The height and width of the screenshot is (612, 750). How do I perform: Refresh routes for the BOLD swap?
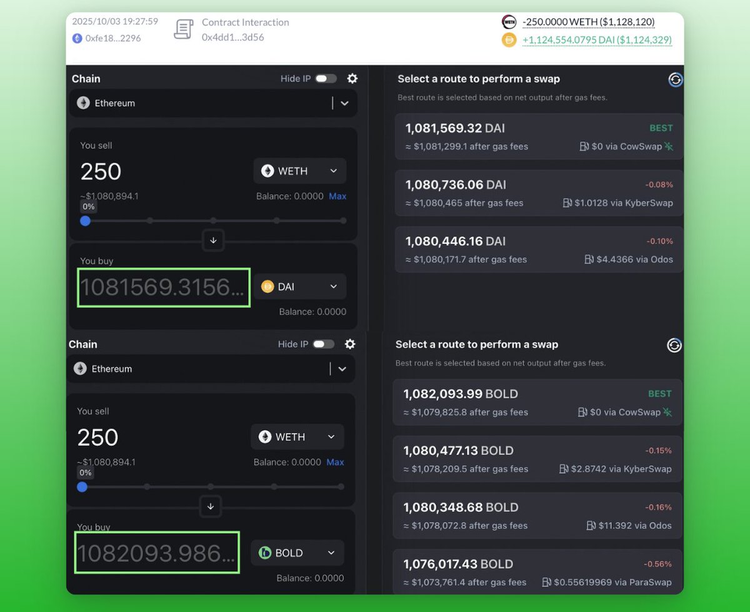click(x=674, y=345)
